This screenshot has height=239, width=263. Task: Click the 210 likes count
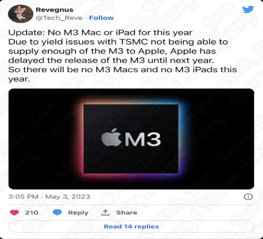coord(32,213)
